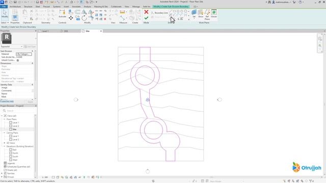Close the Site view tab
The image size is (326, 183).
(x=101, y=31)
